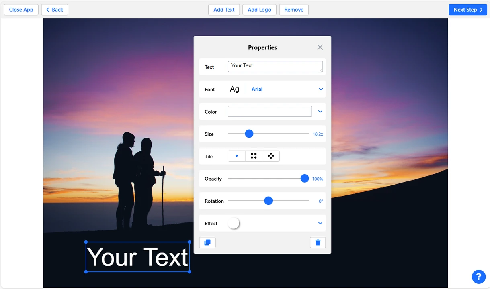The width and height of the screenshot is (490, 289).
Task: Open the Color picker dropdown
Action: pos(320,111)
